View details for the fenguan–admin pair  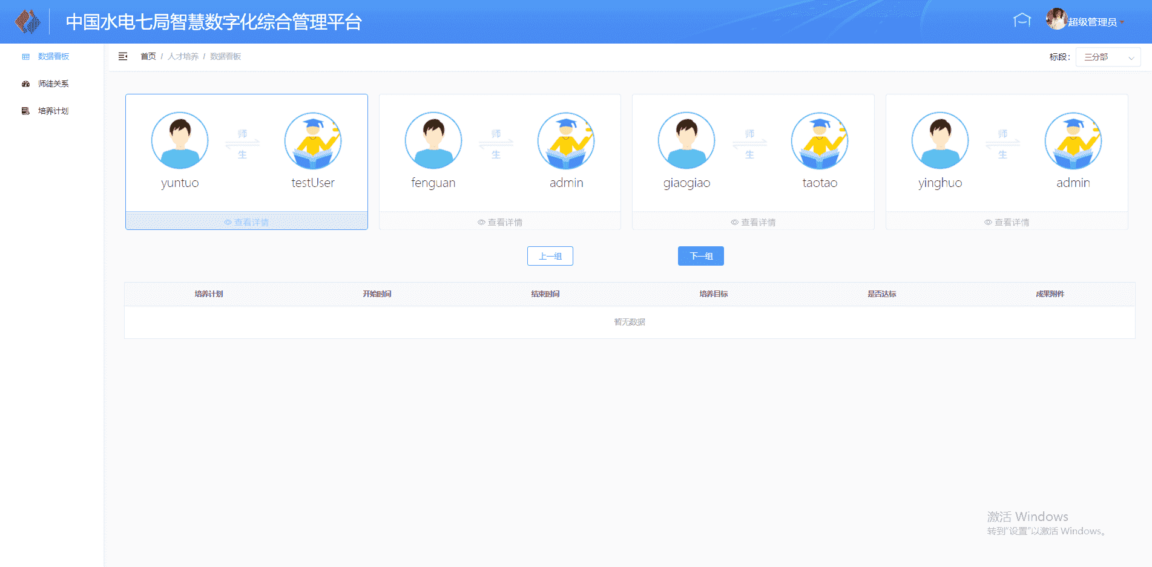point(499,222)
